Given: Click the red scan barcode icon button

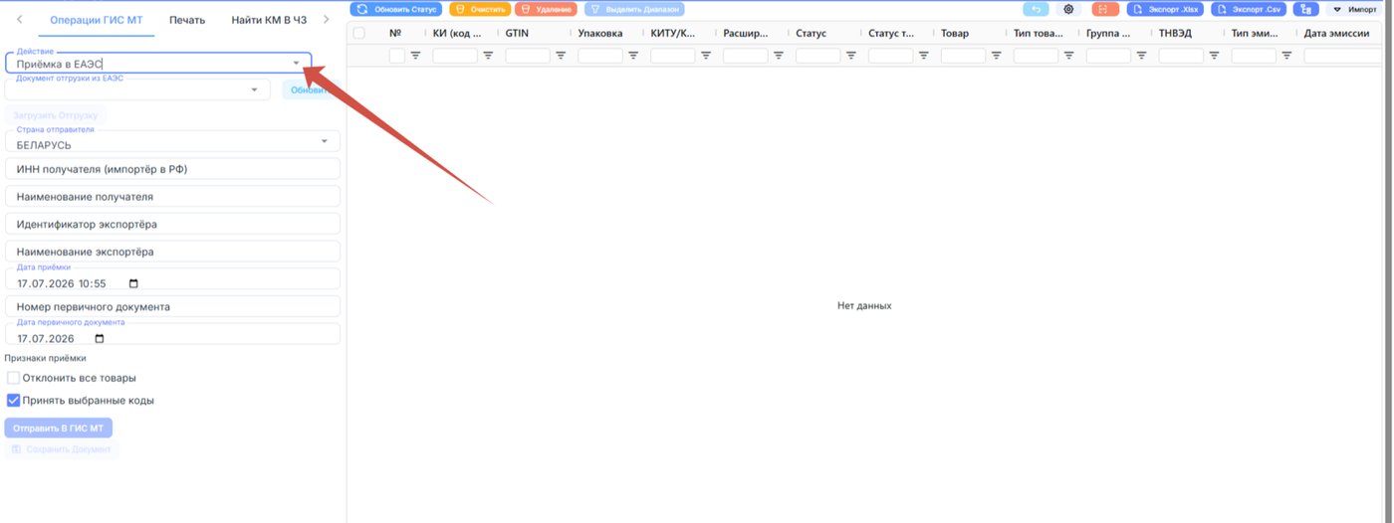Looking at the screenshot, I should [1105, 9].
